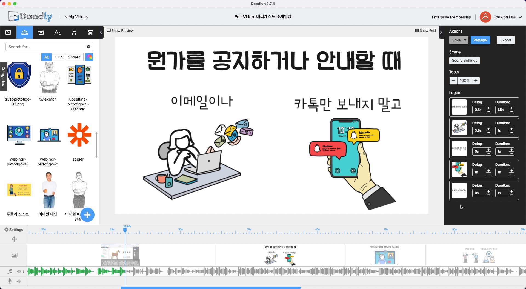This screenshot has width=526, height=289.
Task: Select the webinar-pictofigo-06 asset
Action: (19, 135)
